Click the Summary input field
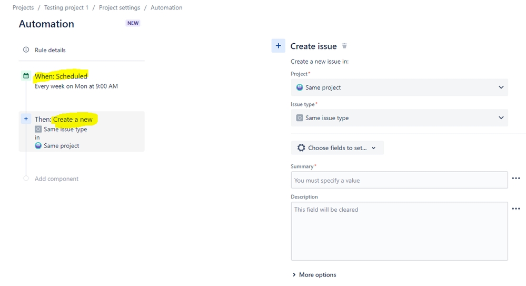The width and height of the screenshot is (526, 286). [399, 180]
